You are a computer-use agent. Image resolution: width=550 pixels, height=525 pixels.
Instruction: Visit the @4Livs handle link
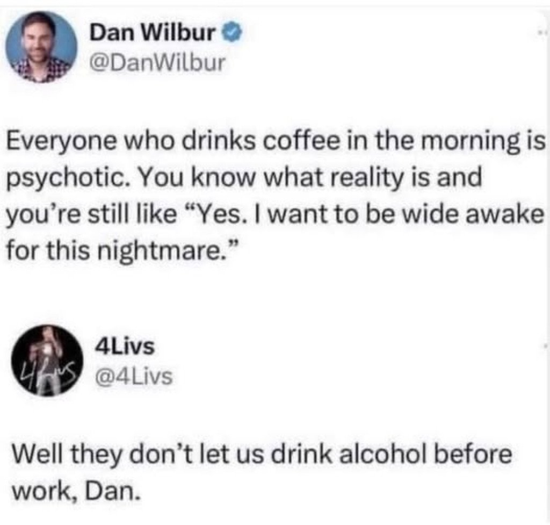click(x=134, y=376)
